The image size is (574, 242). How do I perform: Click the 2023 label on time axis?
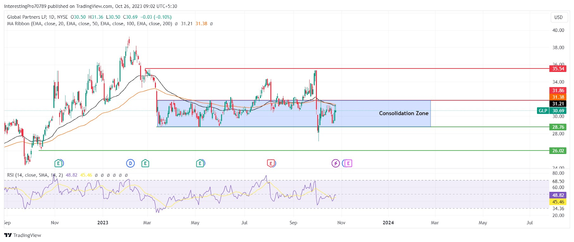click(103, 223)
